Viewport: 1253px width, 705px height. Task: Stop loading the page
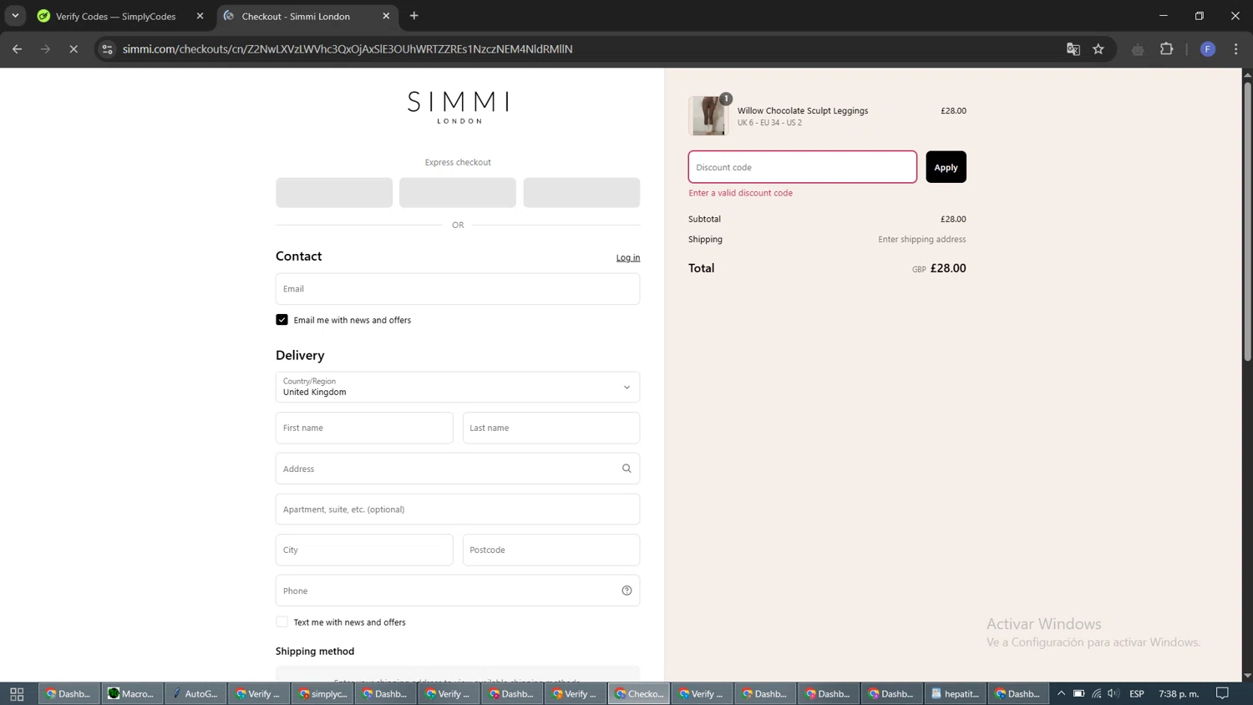tap(74, 49)
